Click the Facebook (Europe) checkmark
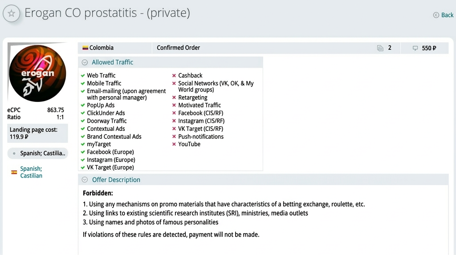This screenshot has height=255, width=456. 83,152
